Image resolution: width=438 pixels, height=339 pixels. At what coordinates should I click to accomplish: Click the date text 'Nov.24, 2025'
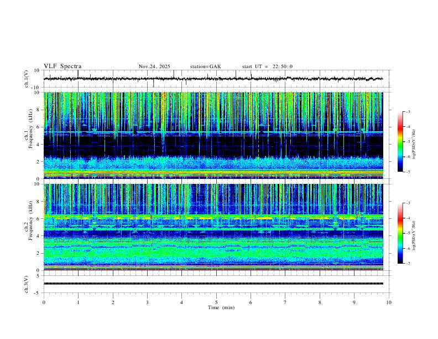coord(154,66)
